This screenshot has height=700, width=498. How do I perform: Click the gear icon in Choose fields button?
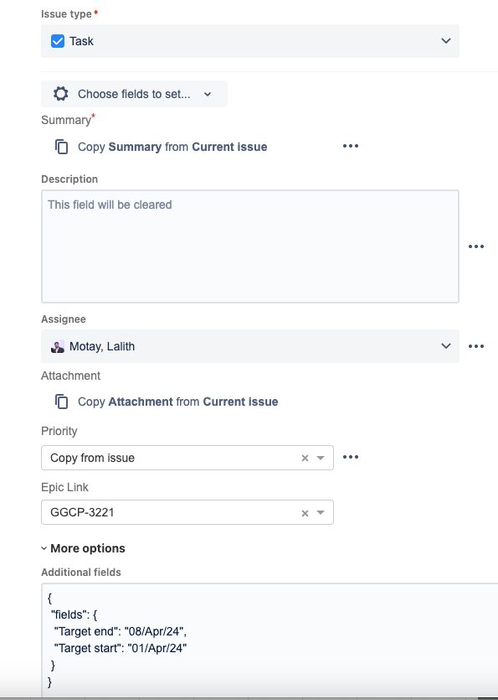60,94
